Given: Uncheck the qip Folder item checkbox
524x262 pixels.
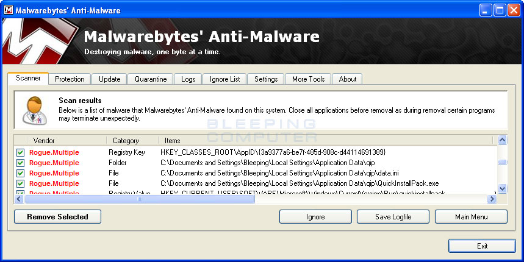Looking at the screenshot, I should point(20,163).
